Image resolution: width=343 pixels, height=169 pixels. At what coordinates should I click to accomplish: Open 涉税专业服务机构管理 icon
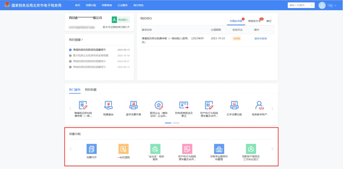point(219,149)
